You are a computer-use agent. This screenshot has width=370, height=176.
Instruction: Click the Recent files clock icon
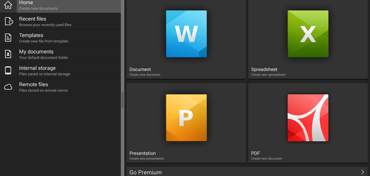(9, 21)
